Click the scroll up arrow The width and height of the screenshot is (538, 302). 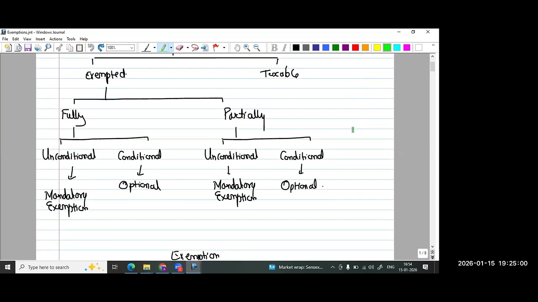(433, 57)
